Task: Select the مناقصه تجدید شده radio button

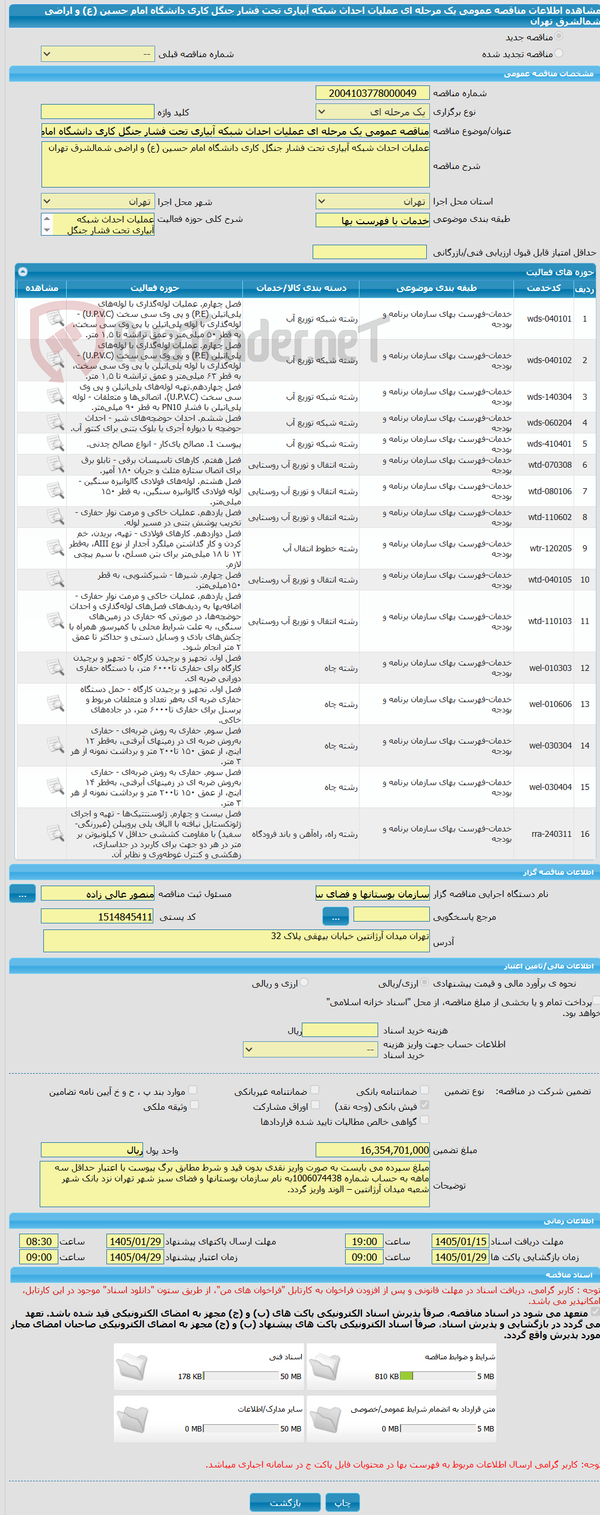Action: tap(559, 54)
